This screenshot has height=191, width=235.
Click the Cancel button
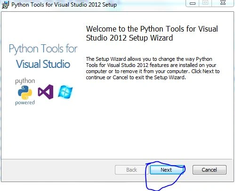[210, 170]
